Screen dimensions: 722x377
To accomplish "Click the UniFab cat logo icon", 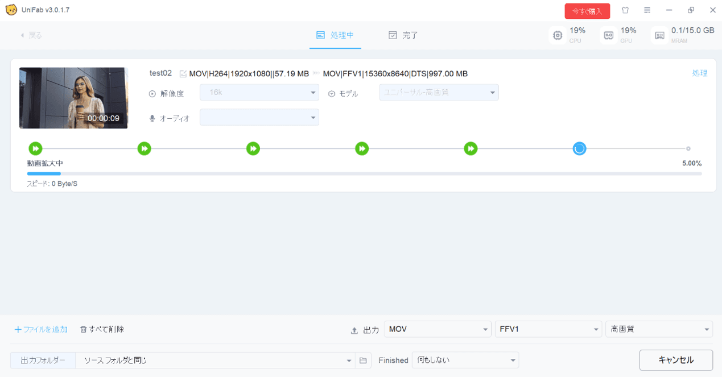I will pyautogui.click(x=11, y=10).
